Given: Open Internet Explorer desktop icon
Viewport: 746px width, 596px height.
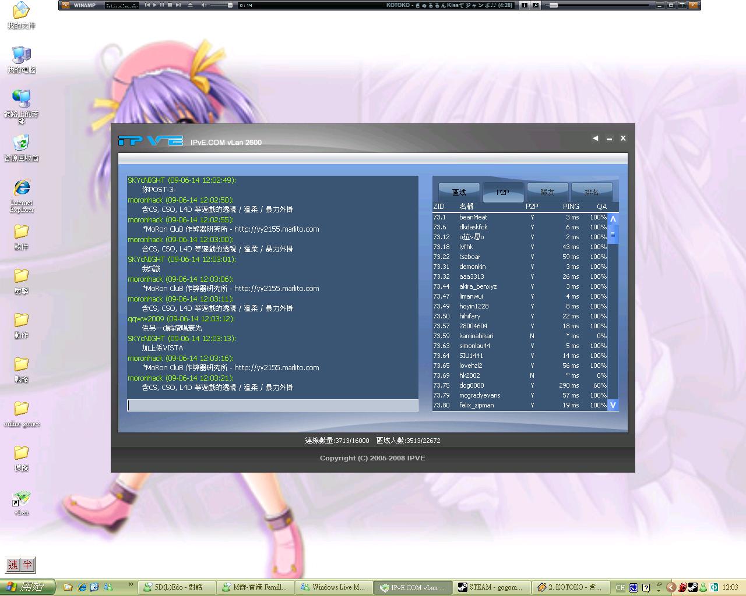Looking at the screenshot, I should coord(22,189).
